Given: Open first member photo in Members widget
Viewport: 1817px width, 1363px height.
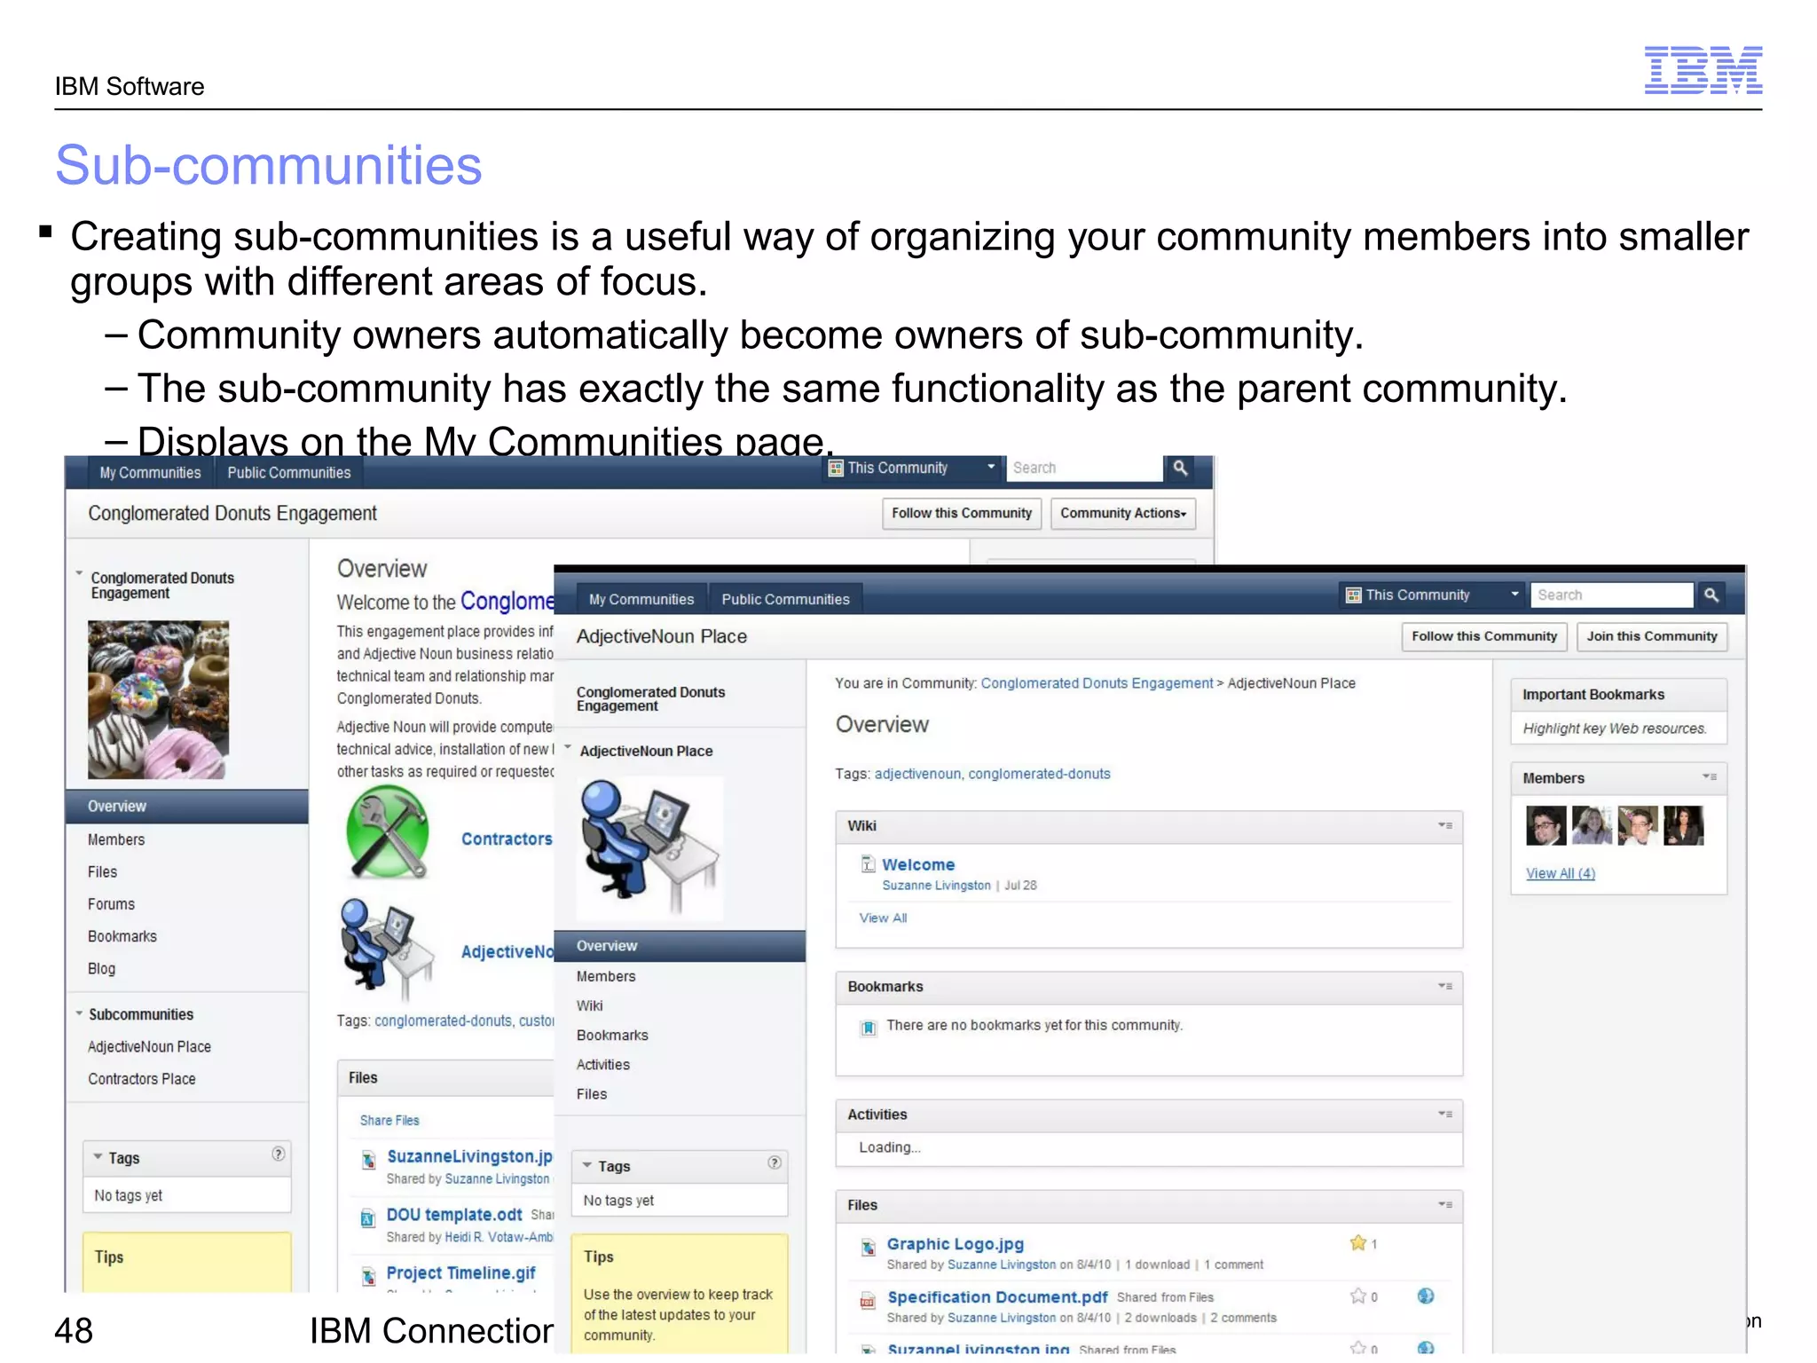Looking at the screenshot, I should tap(1546, 825).
